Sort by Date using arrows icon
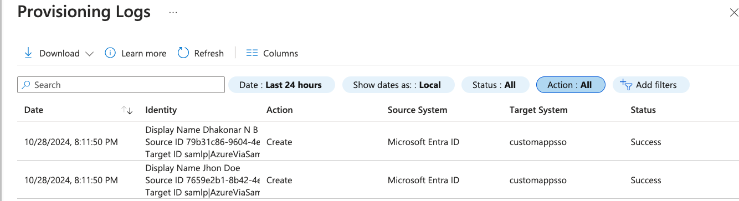 (x=127, y=110)
